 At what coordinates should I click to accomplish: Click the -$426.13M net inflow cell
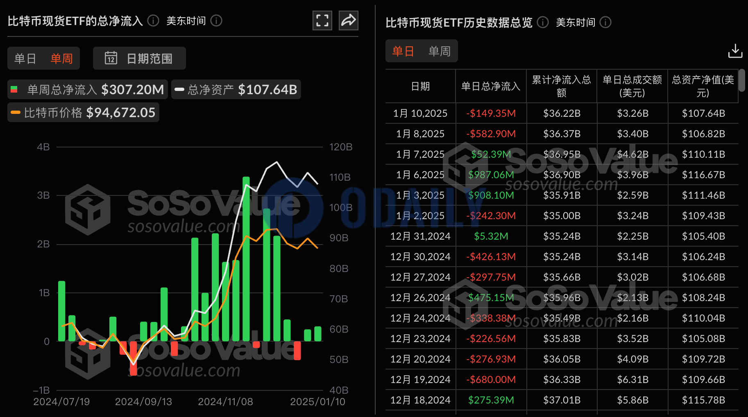tap(491, 256)
